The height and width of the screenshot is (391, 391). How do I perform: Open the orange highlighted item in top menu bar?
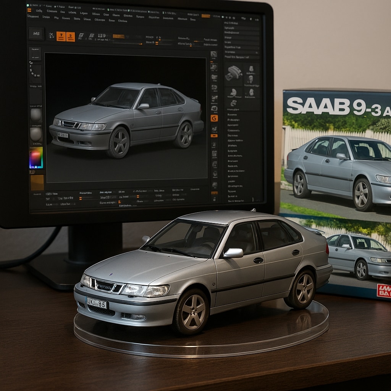point(206,16)
